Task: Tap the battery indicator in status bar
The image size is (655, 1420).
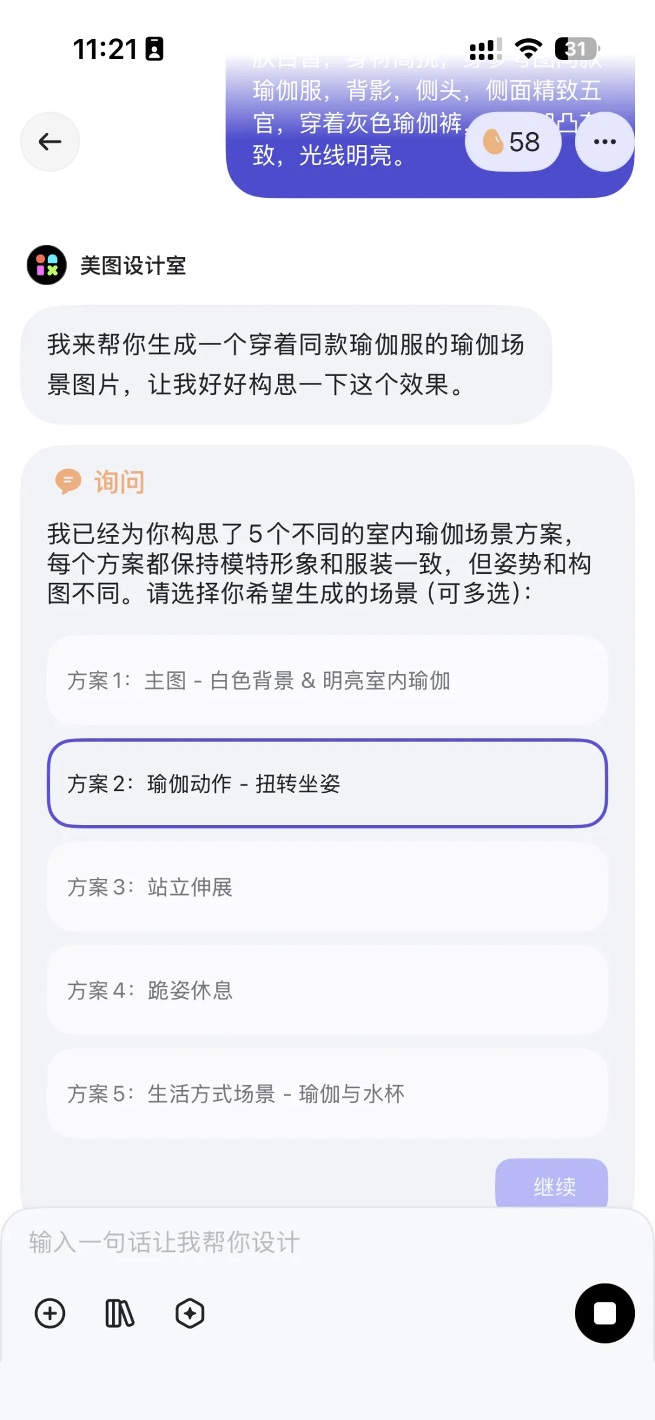Action: coord(577,49)
